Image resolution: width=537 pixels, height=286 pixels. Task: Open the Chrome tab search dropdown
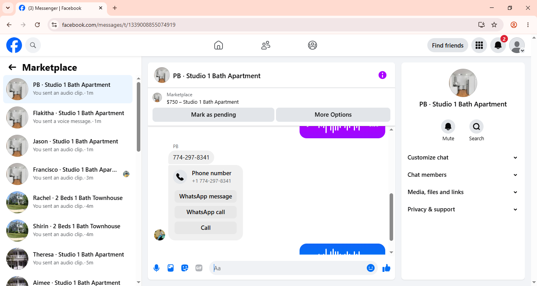coord(8,8)
